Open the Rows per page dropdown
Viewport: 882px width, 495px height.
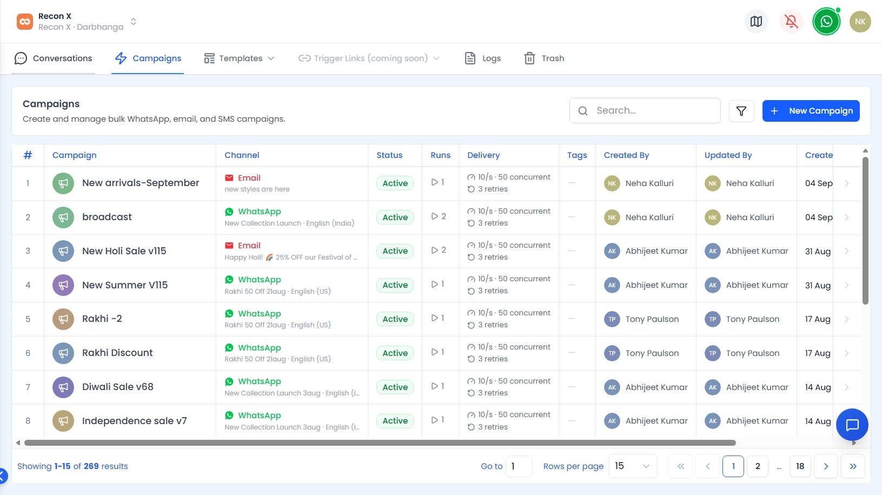pyautogui.click(x=633, y=466)
